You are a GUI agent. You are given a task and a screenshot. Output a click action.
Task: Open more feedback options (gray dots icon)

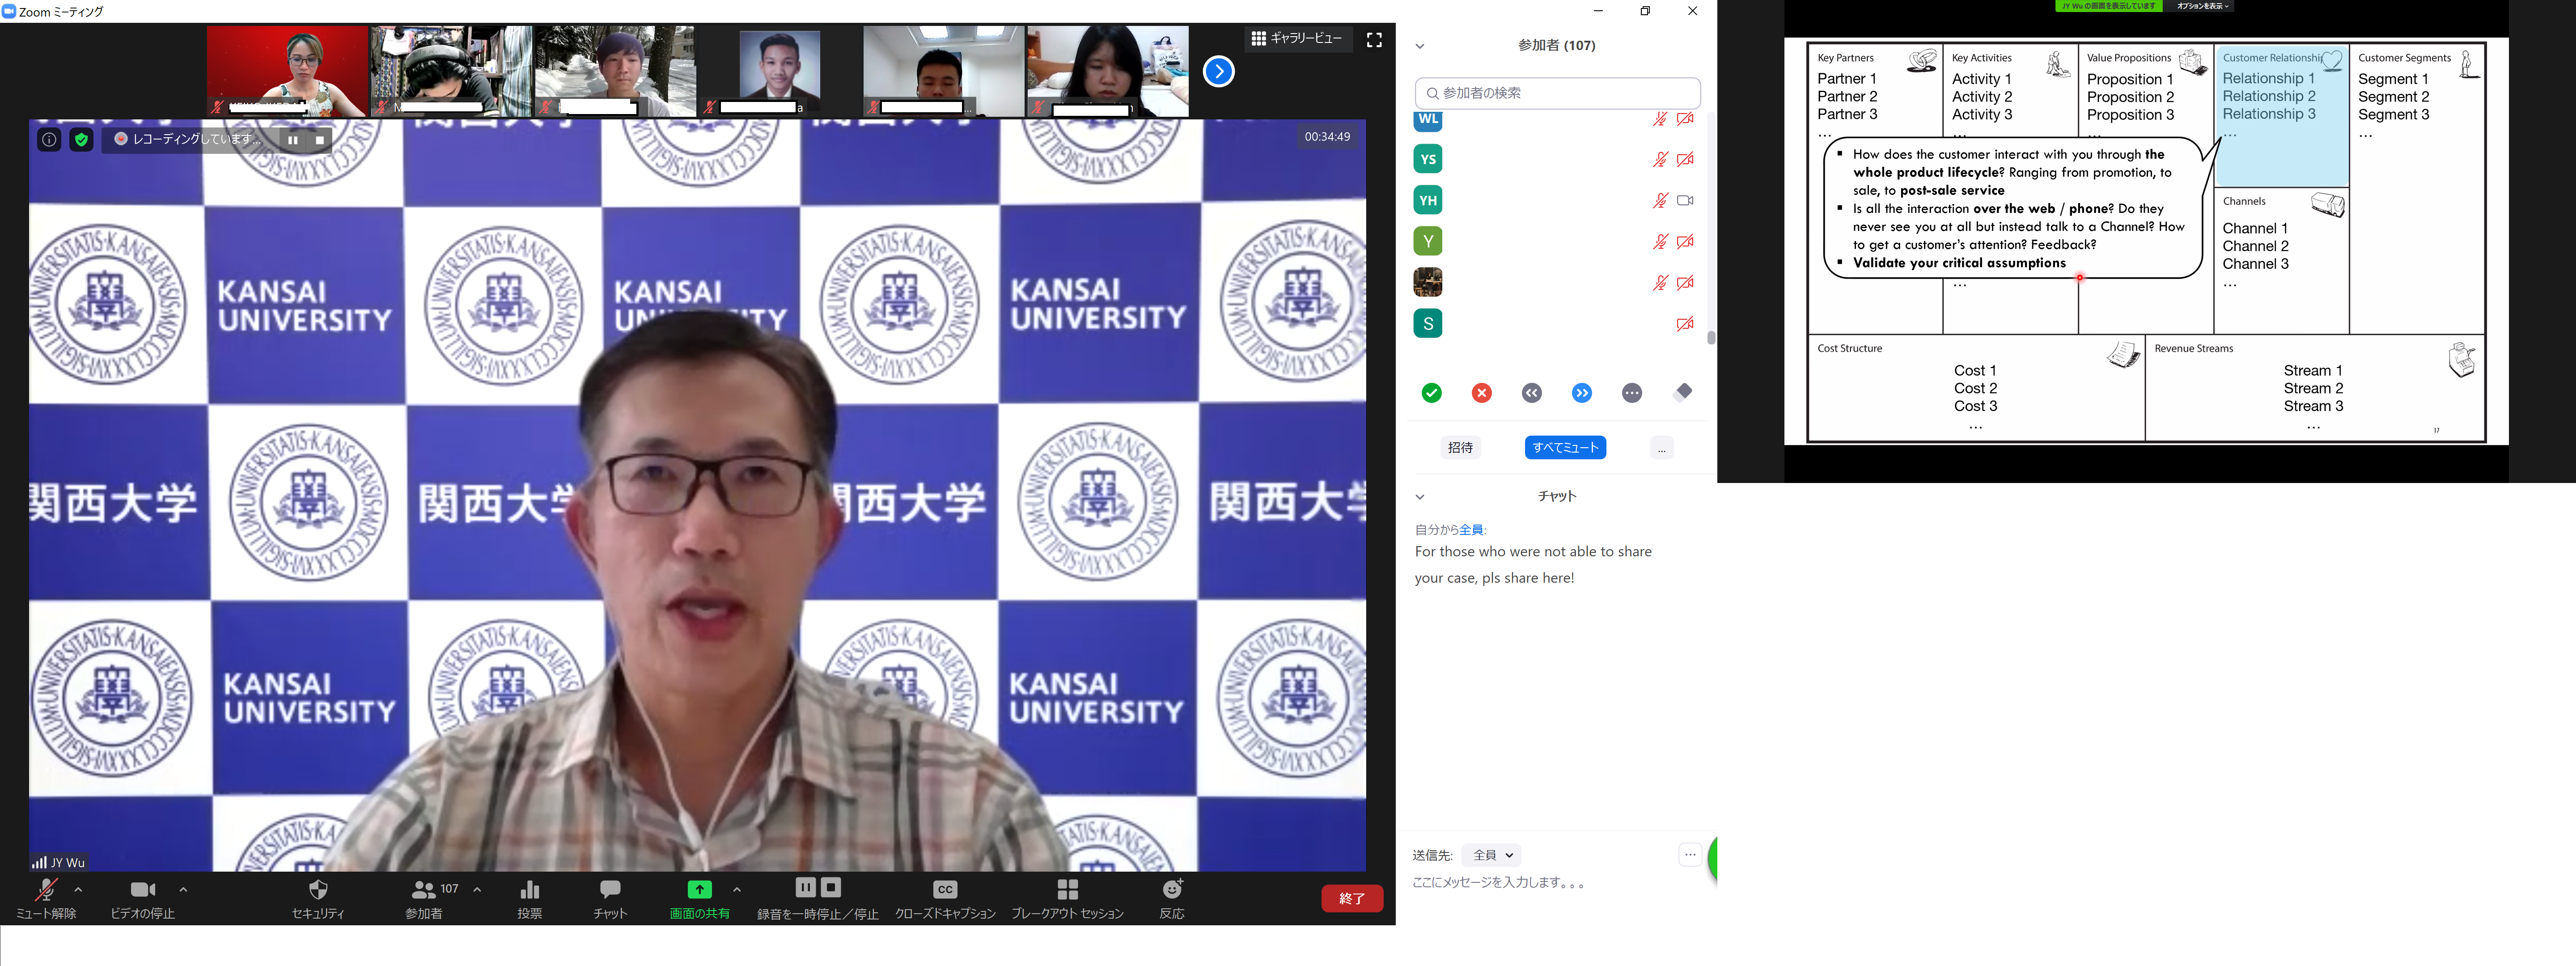point(1632,393)
